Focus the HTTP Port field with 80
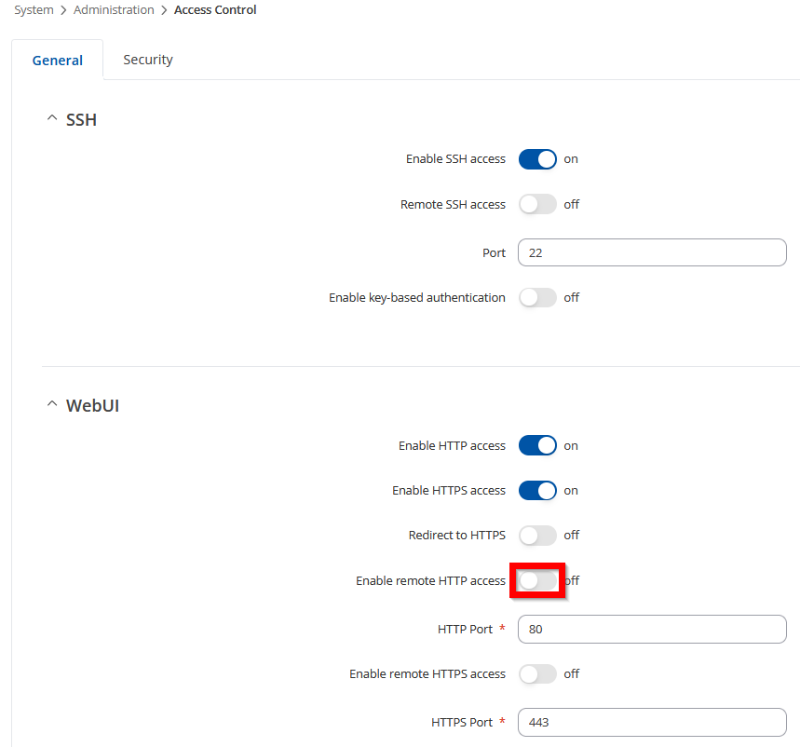Screen dimensions: 800x747 (652, 629)
